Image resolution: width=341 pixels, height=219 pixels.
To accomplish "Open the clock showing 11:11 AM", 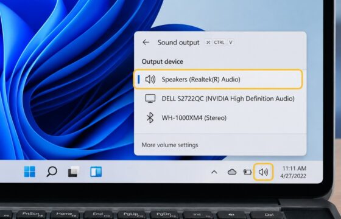I will coord(294,172).
